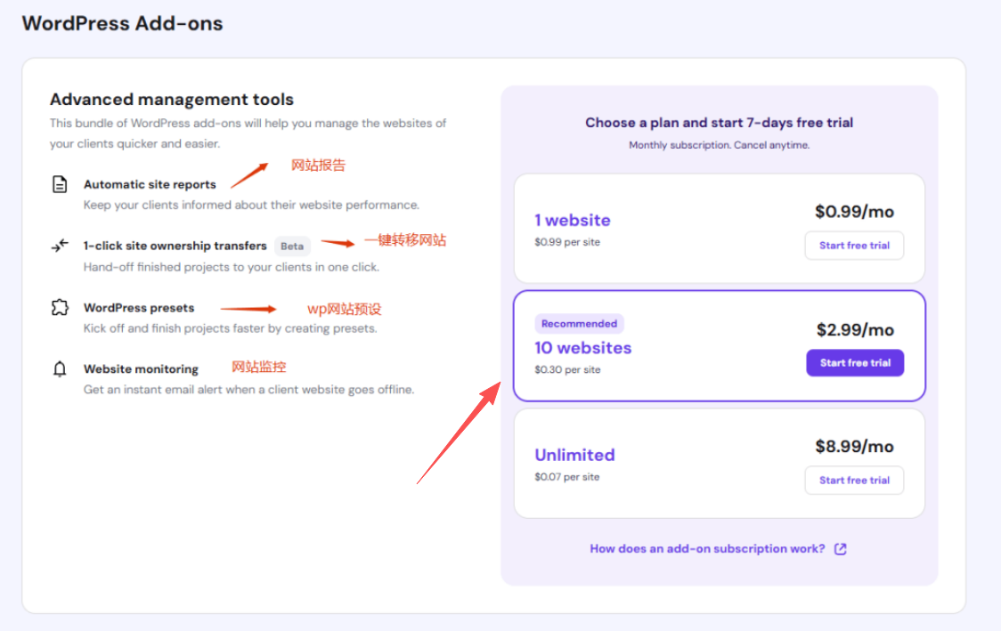The image size is (1001, 631).
Task: Click the $2.99/mo price label
Action: point(855,330)
